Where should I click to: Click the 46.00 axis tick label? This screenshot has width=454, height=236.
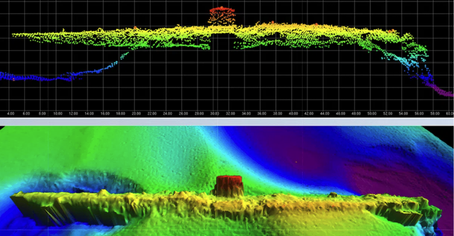coord(340,114)
